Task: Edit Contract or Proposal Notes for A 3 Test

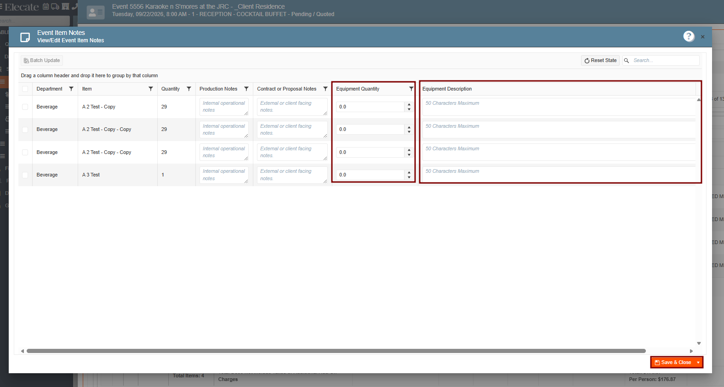Action: pyautogui.click(x=292, y=175)
